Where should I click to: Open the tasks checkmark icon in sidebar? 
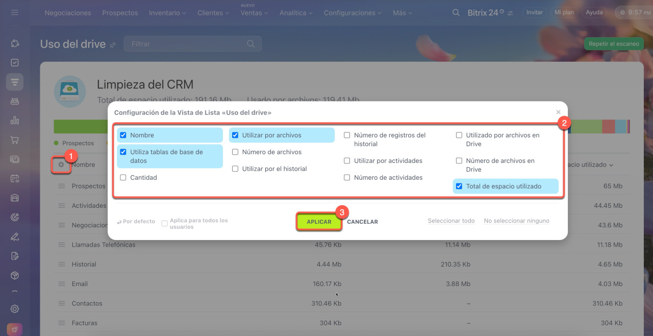15,62
